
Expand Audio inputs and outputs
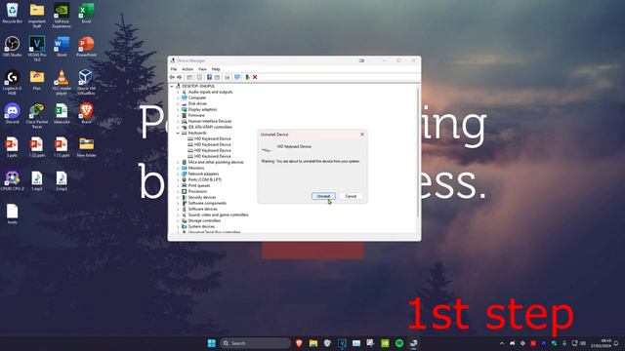(178, 92)
